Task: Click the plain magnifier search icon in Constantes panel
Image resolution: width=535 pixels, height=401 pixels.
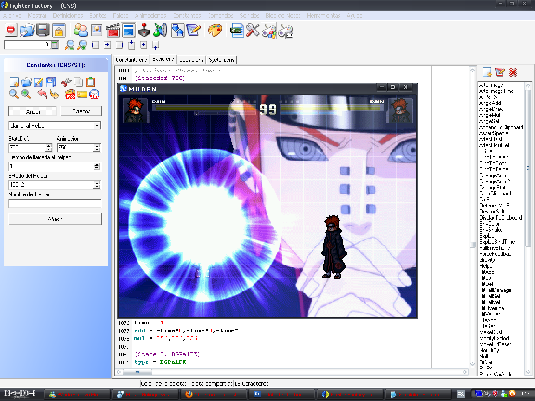Action: 14,94
